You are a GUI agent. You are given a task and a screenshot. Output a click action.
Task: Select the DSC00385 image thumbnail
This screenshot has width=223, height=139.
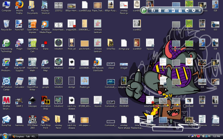124,102
